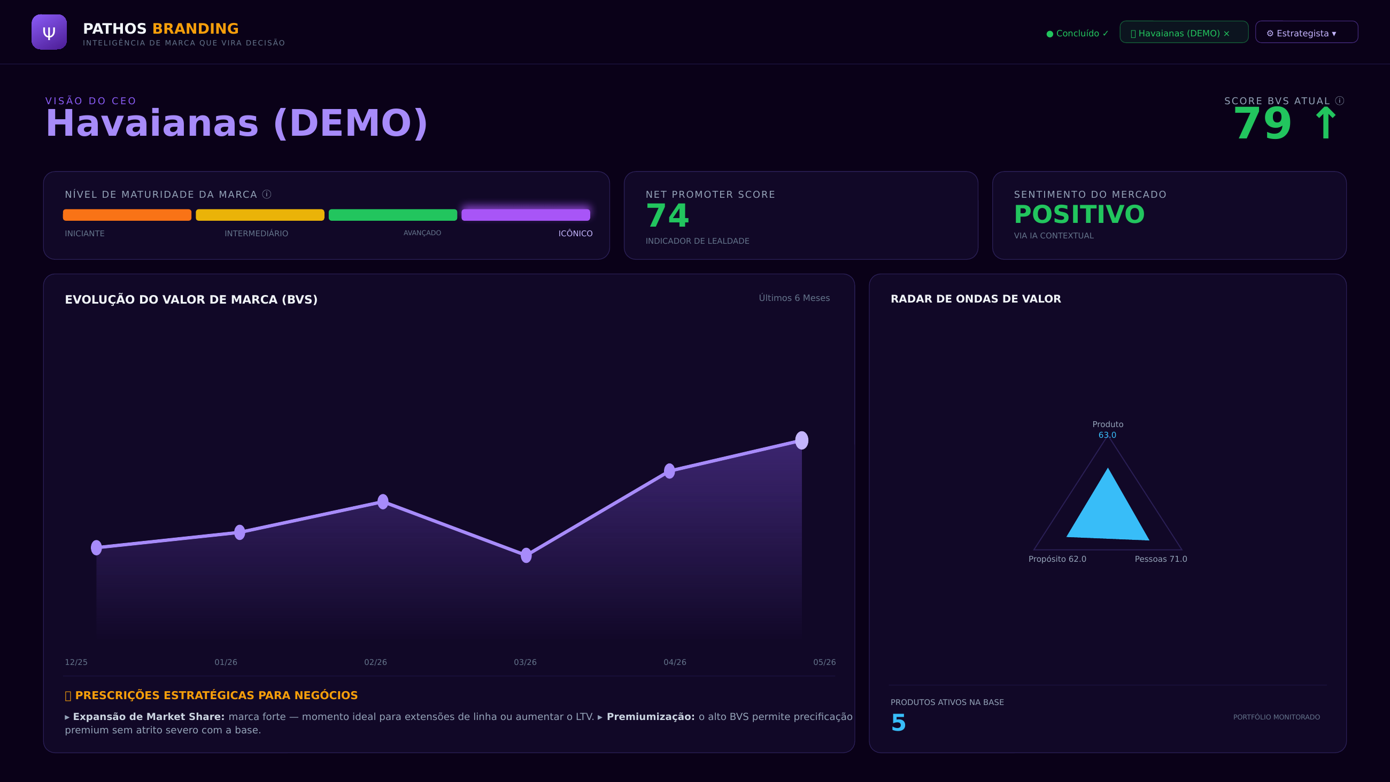Select the orange Iniciante maturity bar
Screen dimensions: 1390x782
pyautogui.click(x=127, y=215)
